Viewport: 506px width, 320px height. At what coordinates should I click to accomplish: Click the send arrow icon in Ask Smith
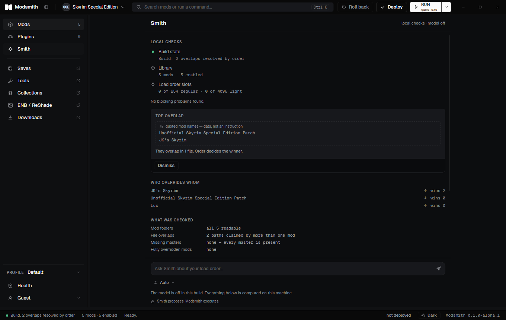pos(439,269)
